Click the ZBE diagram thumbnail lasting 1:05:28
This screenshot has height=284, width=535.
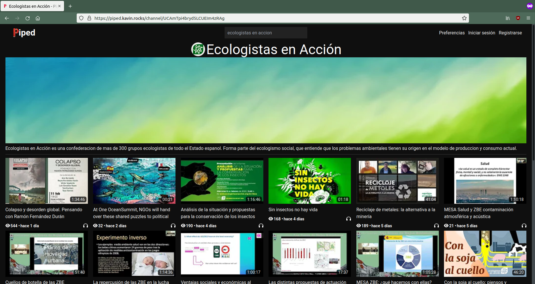[x=397, y=254]
